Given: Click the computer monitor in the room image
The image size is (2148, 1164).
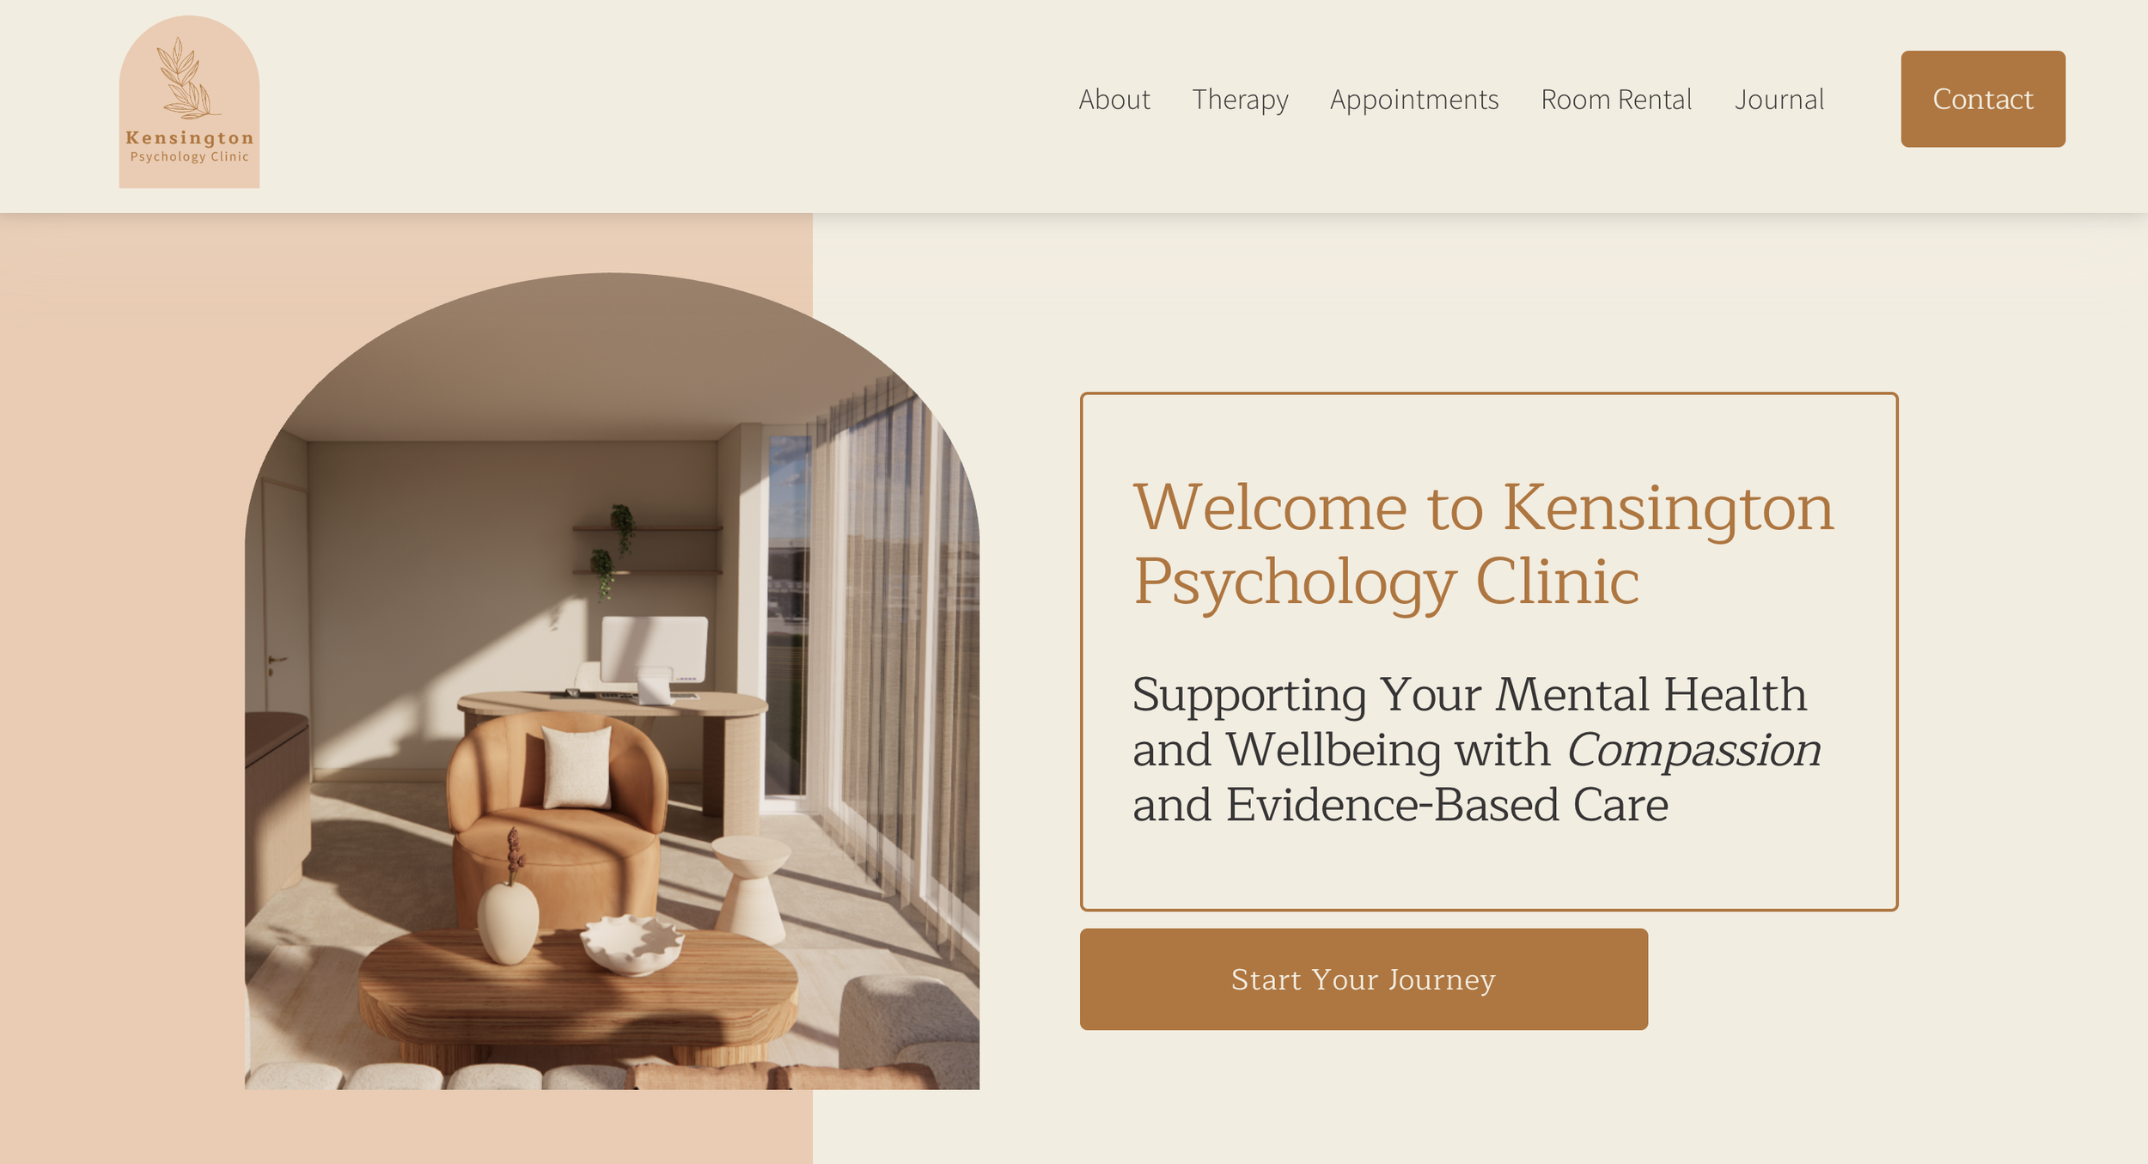Looking at the screenshot, I should click(653, 656).
